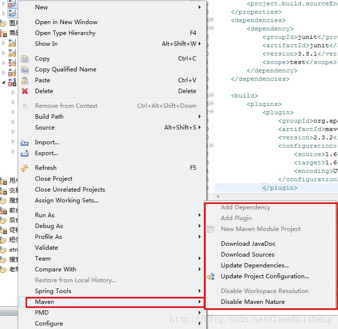Click the etn project folder in explorer
Screen dimensions: 338x329
(x=9, y=250)
